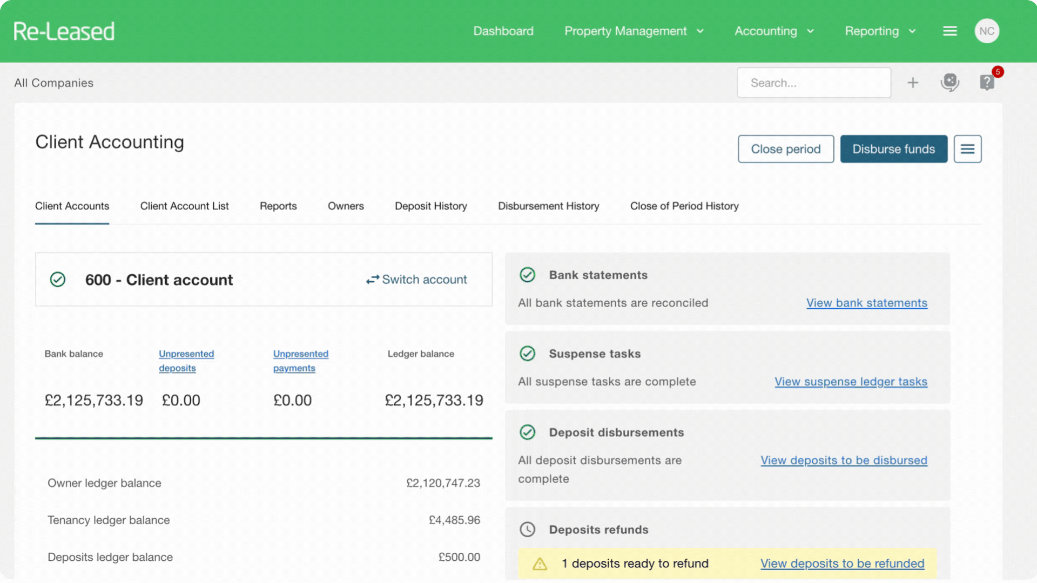This screenshot has width=1037, height=583.
Task: Click the Deposits ledger balance amount £500.00
Action: 459,557
